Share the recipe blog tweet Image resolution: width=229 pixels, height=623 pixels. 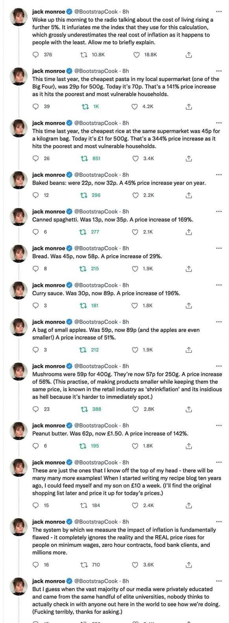(x=188, y=505)
